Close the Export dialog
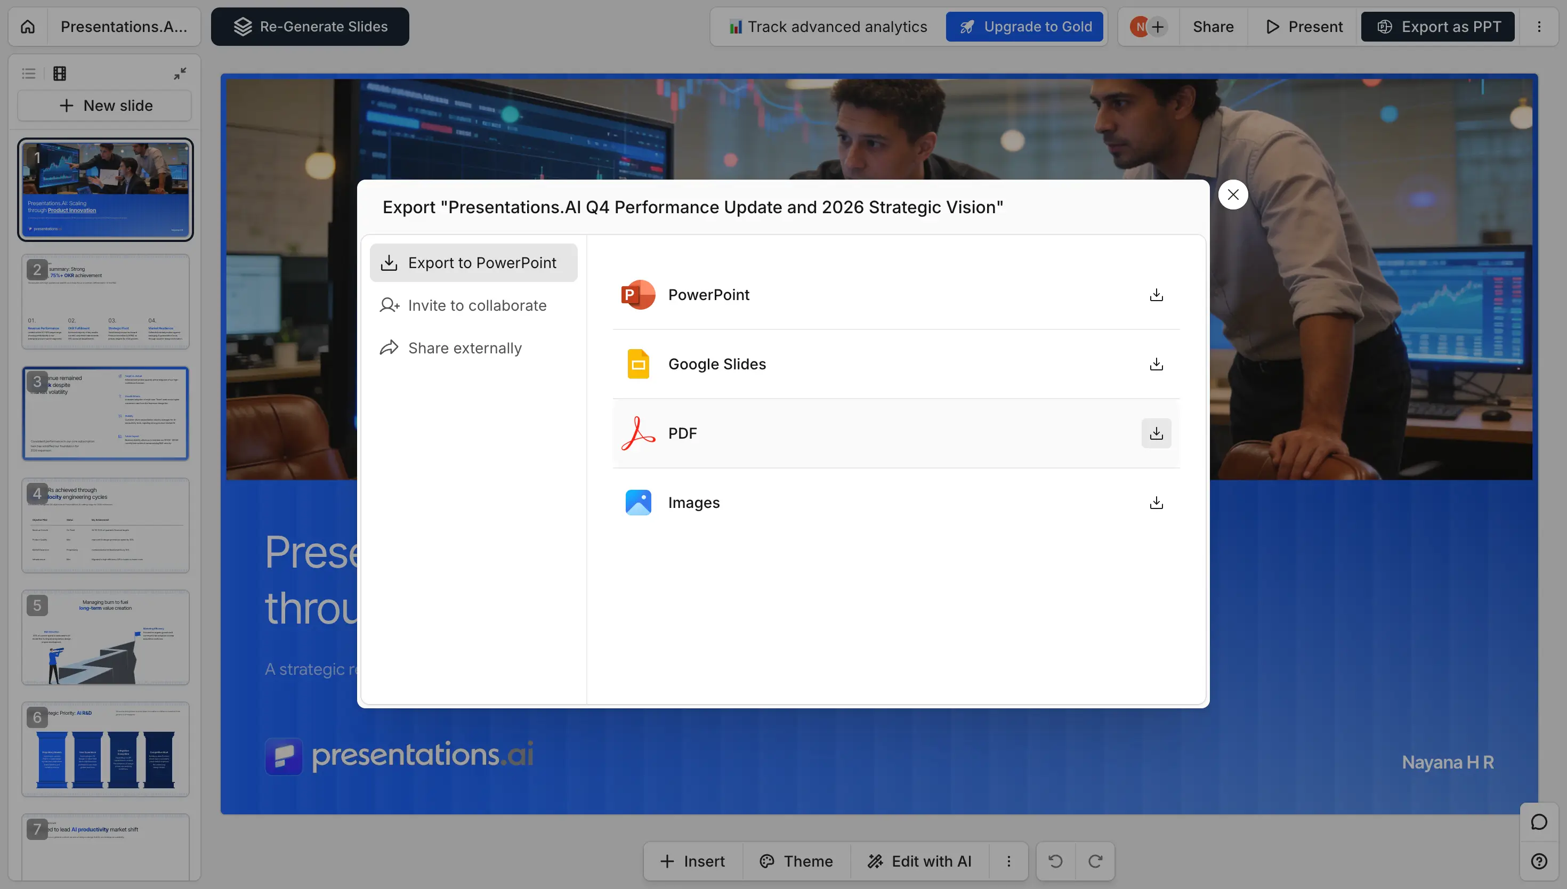 point(1233,195)
